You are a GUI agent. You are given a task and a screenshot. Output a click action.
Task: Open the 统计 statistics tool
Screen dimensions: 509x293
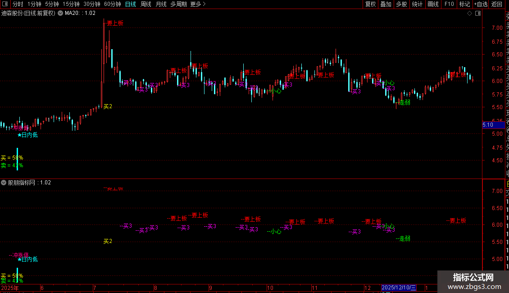(x=417, y=4)
